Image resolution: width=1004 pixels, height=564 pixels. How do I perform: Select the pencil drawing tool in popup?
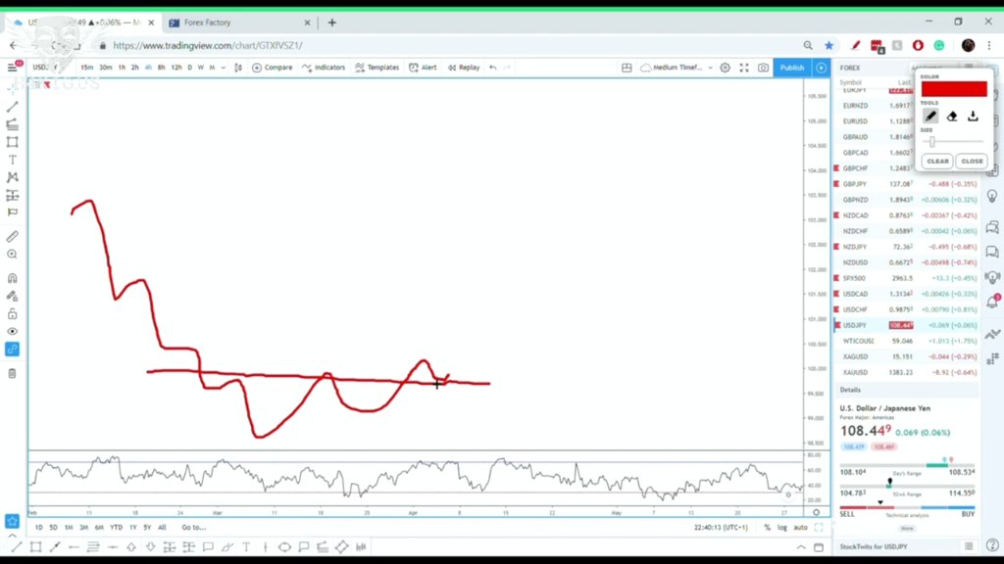(x=931, y=117)
